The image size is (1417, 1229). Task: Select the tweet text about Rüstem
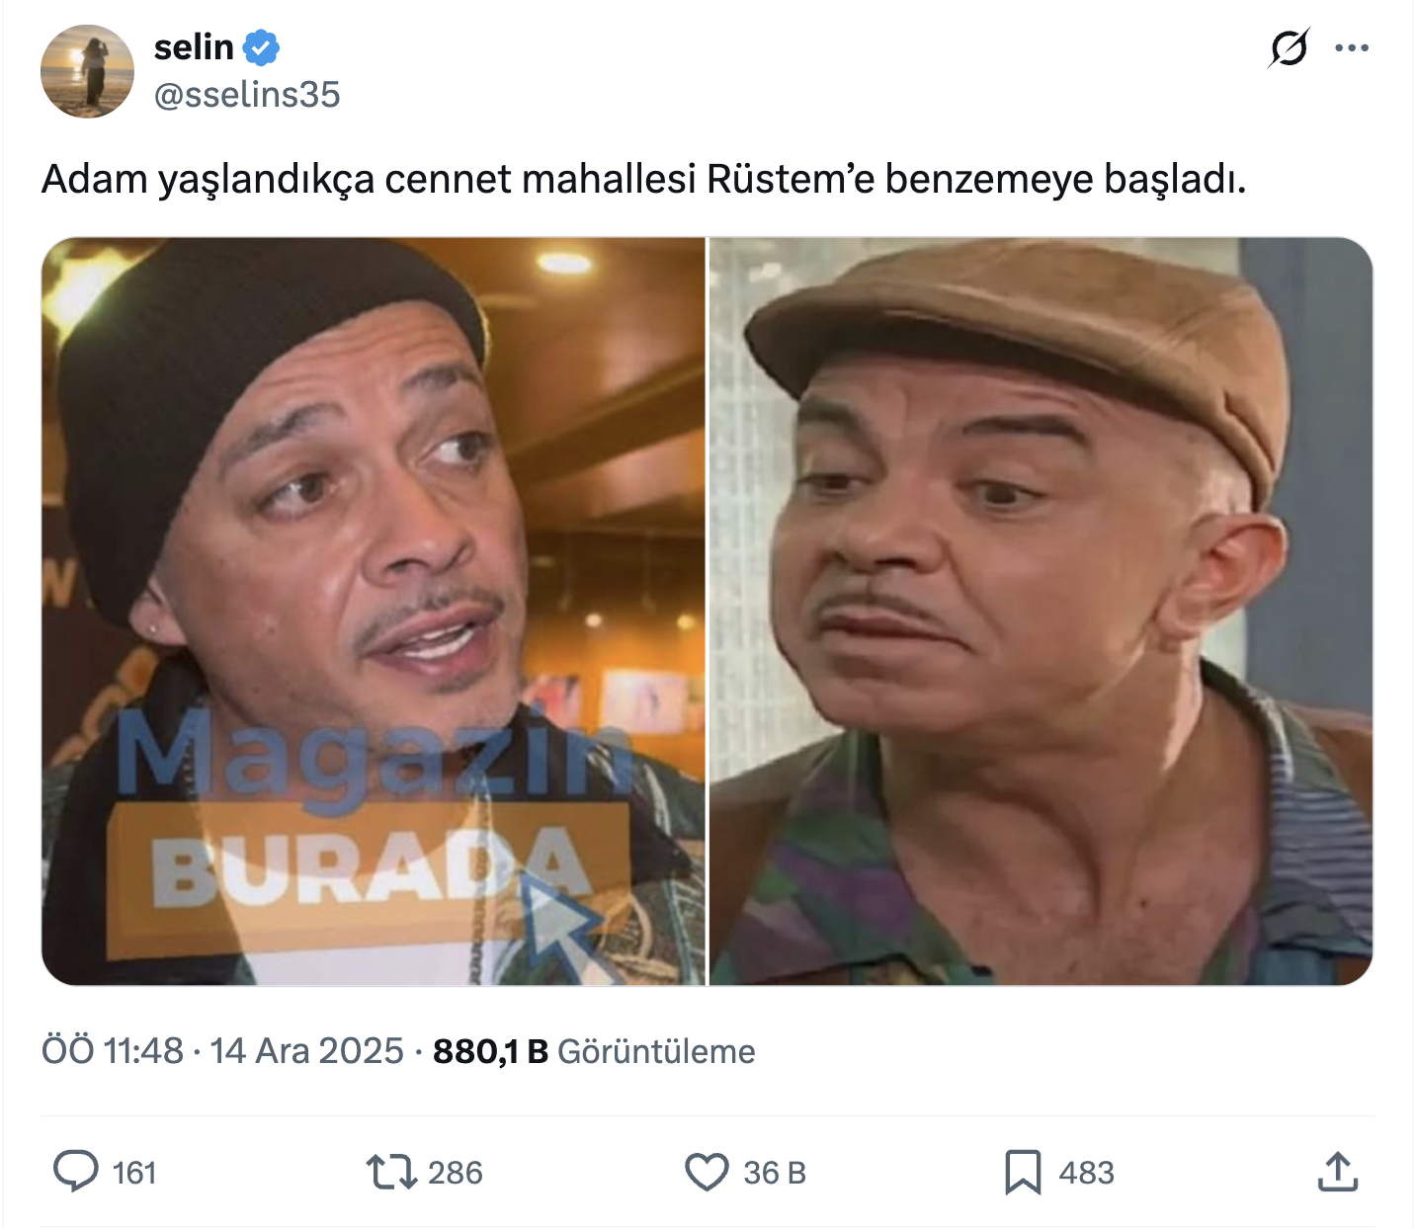click(x=644, y=180)
